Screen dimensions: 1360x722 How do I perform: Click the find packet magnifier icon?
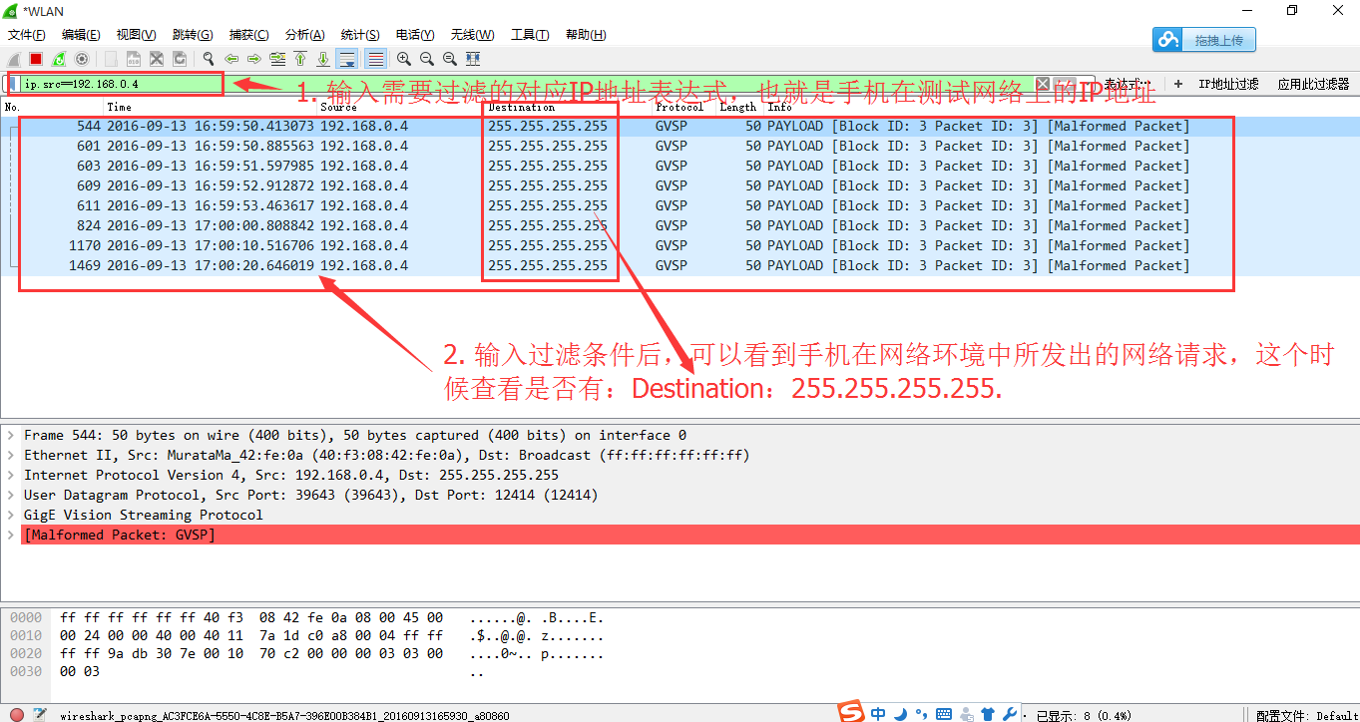209,59
